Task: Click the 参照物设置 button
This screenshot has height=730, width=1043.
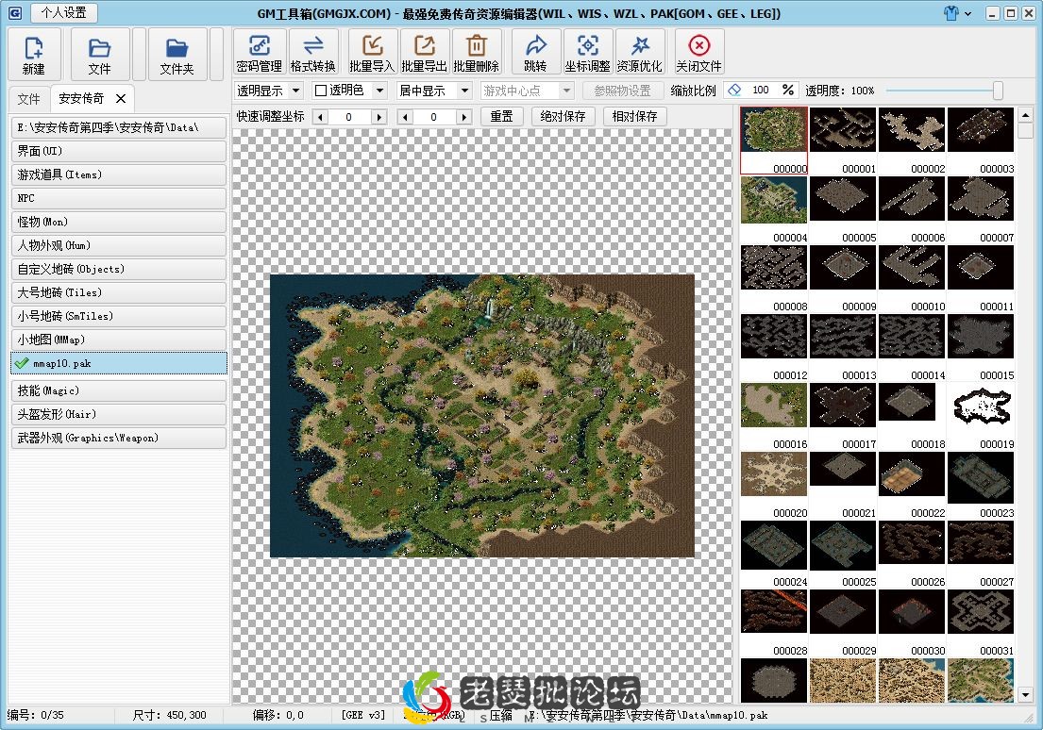Action: [x=623, y=91]
